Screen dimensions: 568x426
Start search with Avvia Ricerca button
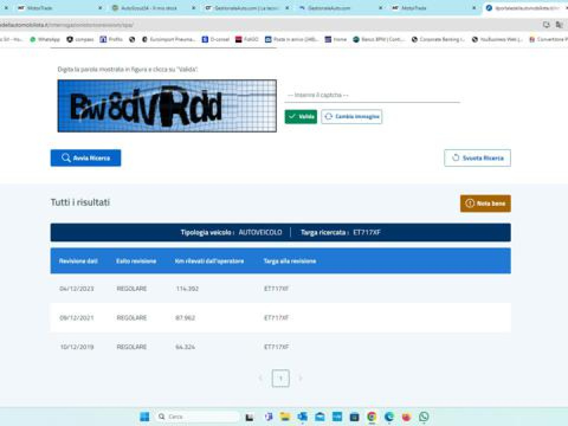[86, 158]
